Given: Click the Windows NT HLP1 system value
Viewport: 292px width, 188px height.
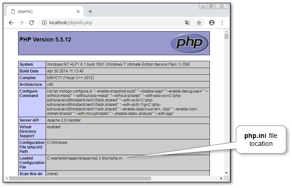Looking at the screenshot, I should (x=118, y=64).
